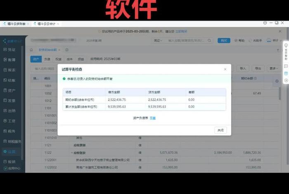Click the 立即购买 link in the banner

click(x=181, y=31)
